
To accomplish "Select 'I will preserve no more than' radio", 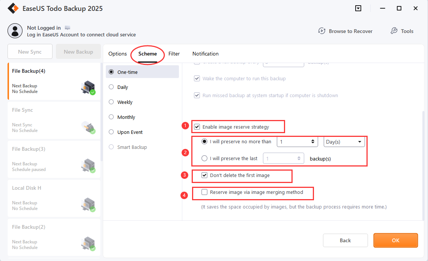I will pyautogui.click(x=204, y=142).
